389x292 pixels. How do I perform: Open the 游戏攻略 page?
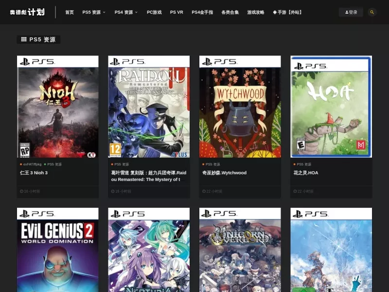tap(256, 12)
